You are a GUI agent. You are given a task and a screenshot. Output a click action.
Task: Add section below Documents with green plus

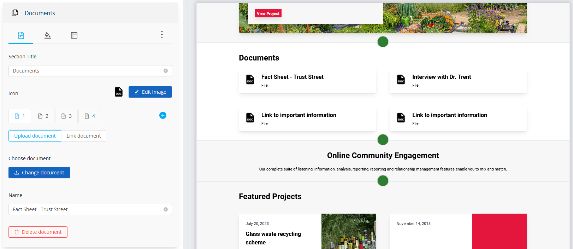pos(383,140)
